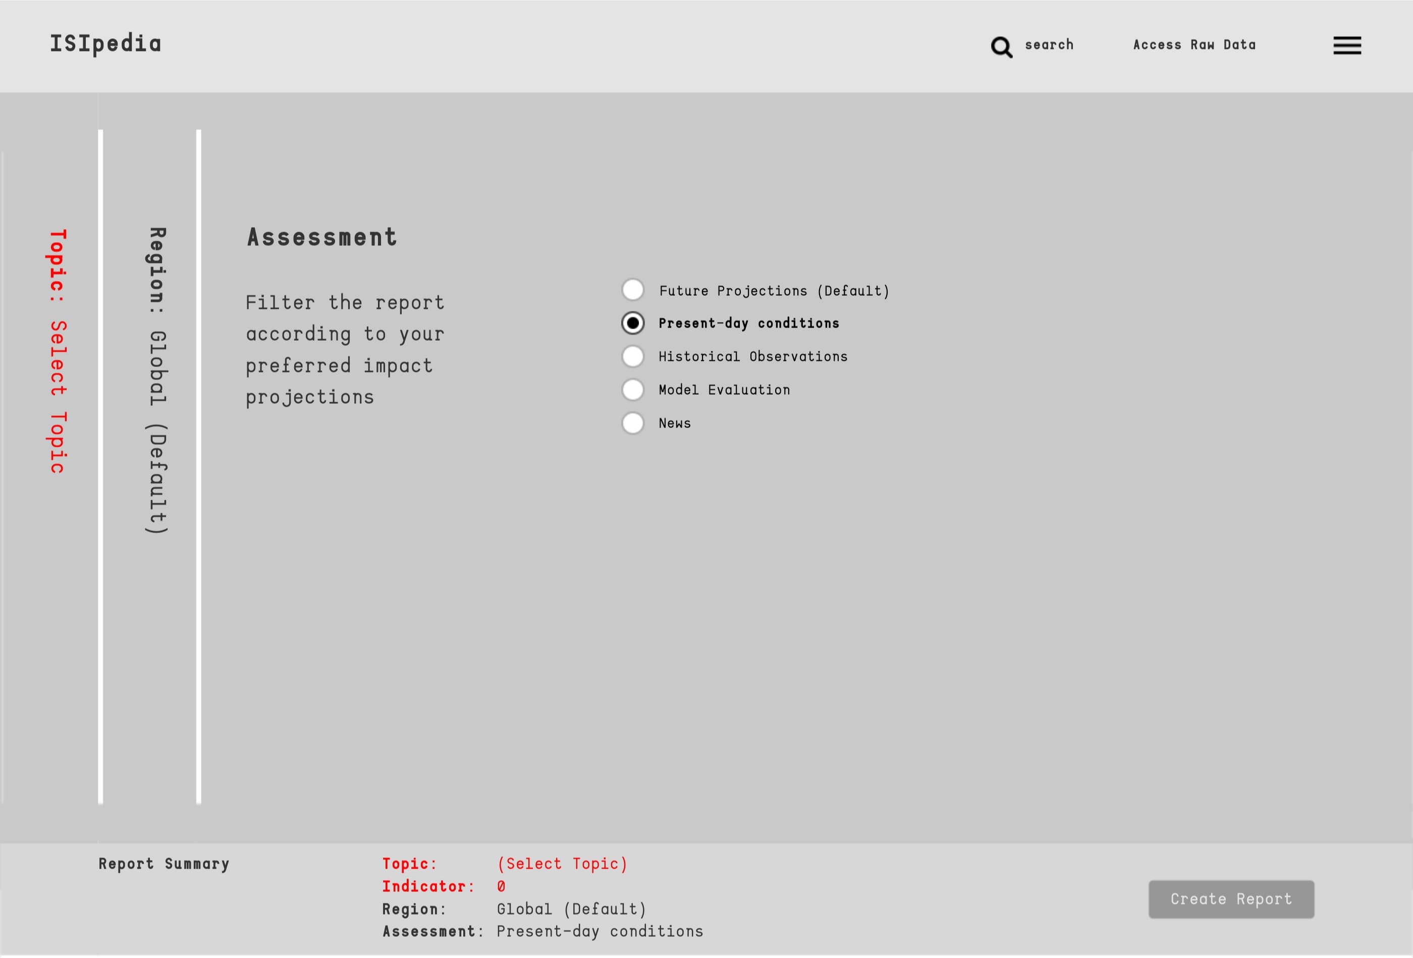Viewport: 1413px width, 958px height.
Task: Expand the Topic: Select Topic panel
Action: [57, 351]
